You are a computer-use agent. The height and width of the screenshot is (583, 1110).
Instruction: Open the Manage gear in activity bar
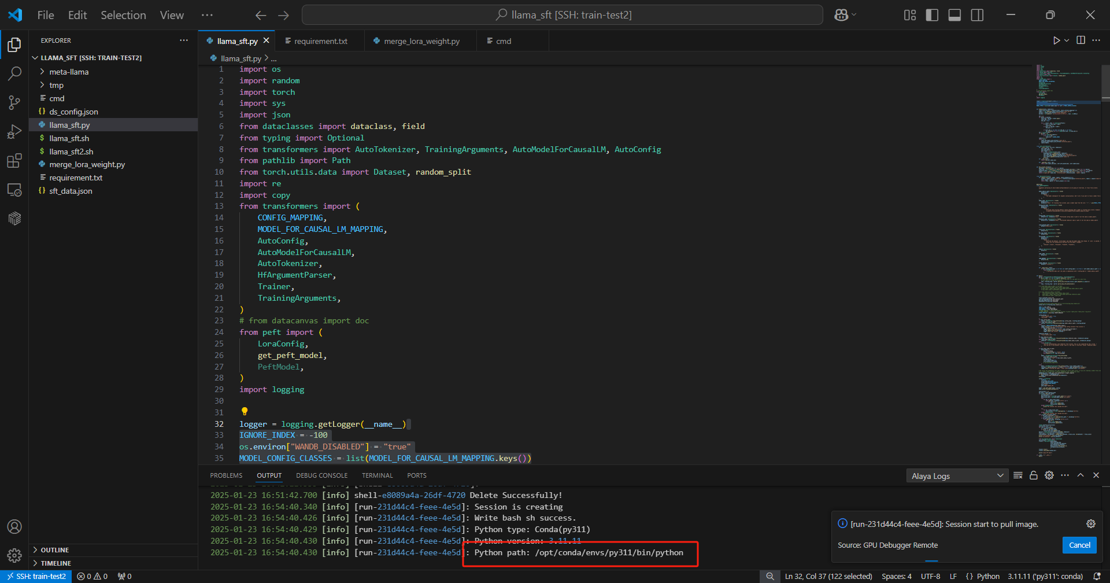click(x=14, y=556)
